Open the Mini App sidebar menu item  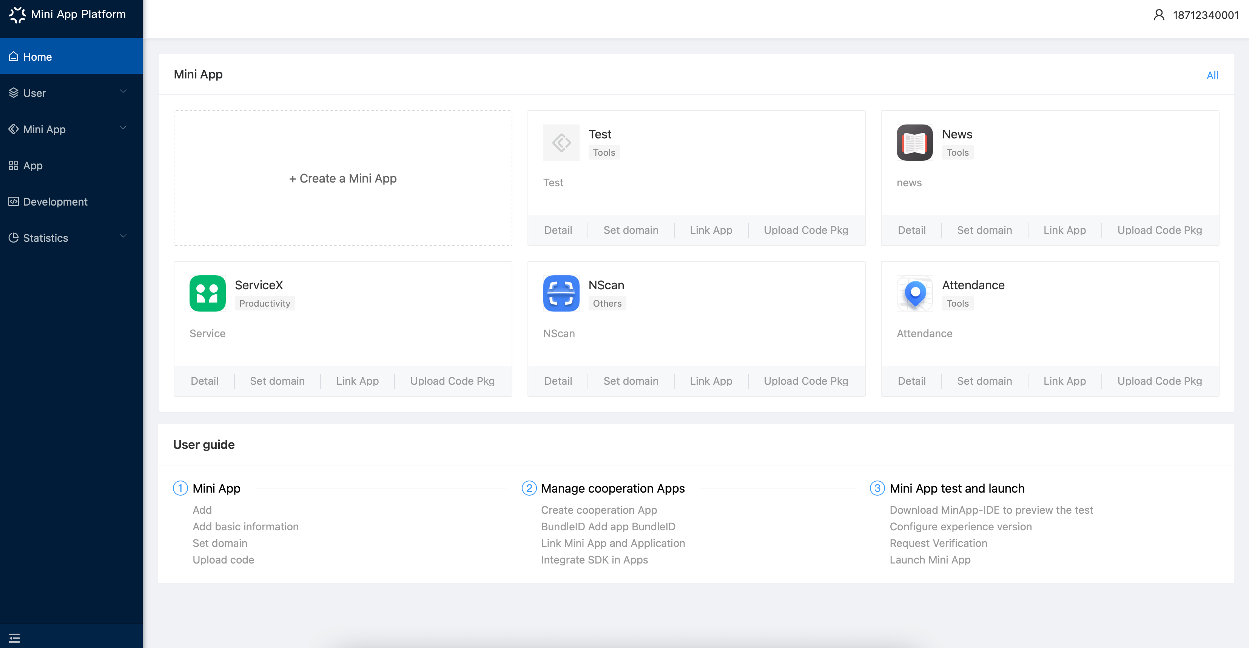tap(71, 129)
